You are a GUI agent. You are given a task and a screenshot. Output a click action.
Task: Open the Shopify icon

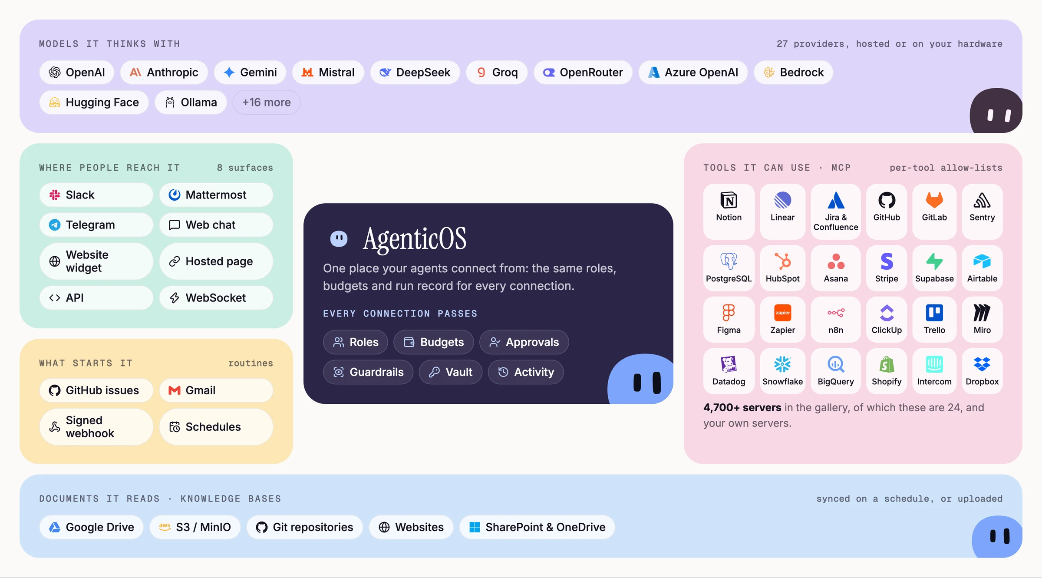(887, 364)
